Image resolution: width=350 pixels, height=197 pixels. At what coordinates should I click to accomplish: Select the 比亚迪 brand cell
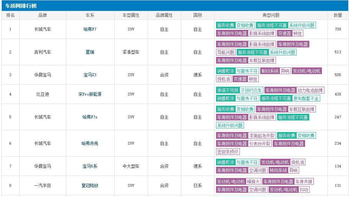[43, 94]
